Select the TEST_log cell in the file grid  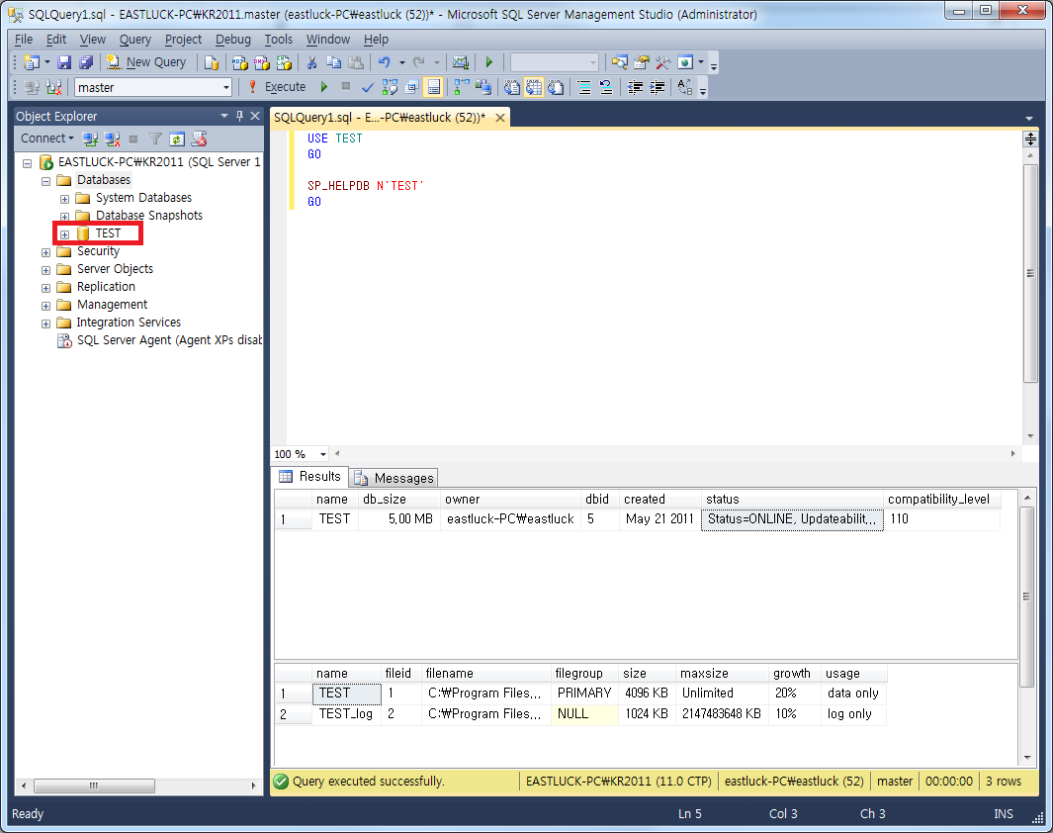tap(346, 714)
